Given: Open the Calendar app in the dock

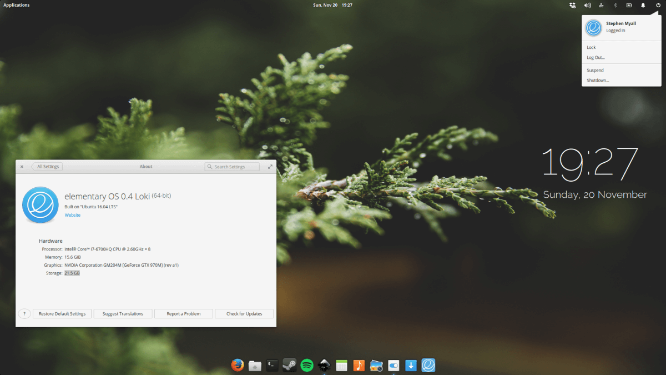Looking at the screenshot, I should point(342,365).
